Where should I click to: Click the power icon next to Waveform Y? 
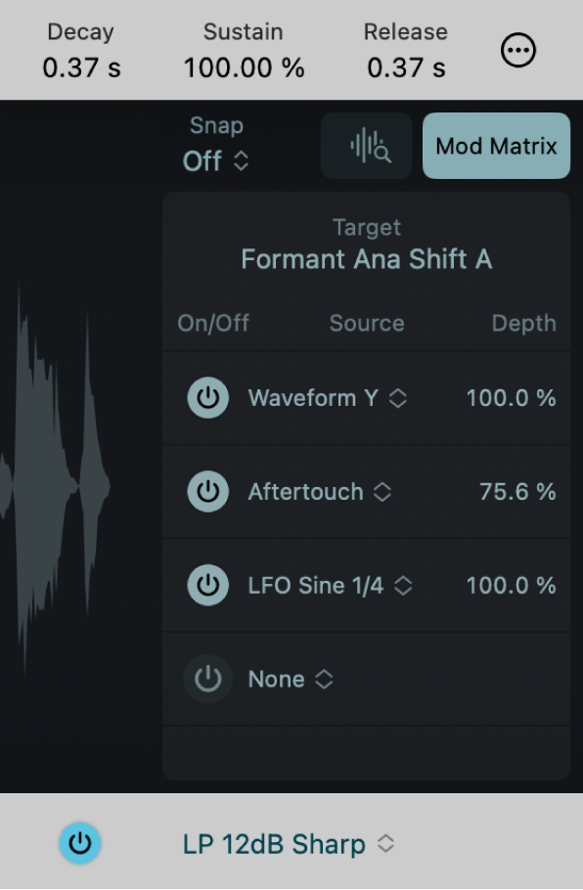[207, 398]
